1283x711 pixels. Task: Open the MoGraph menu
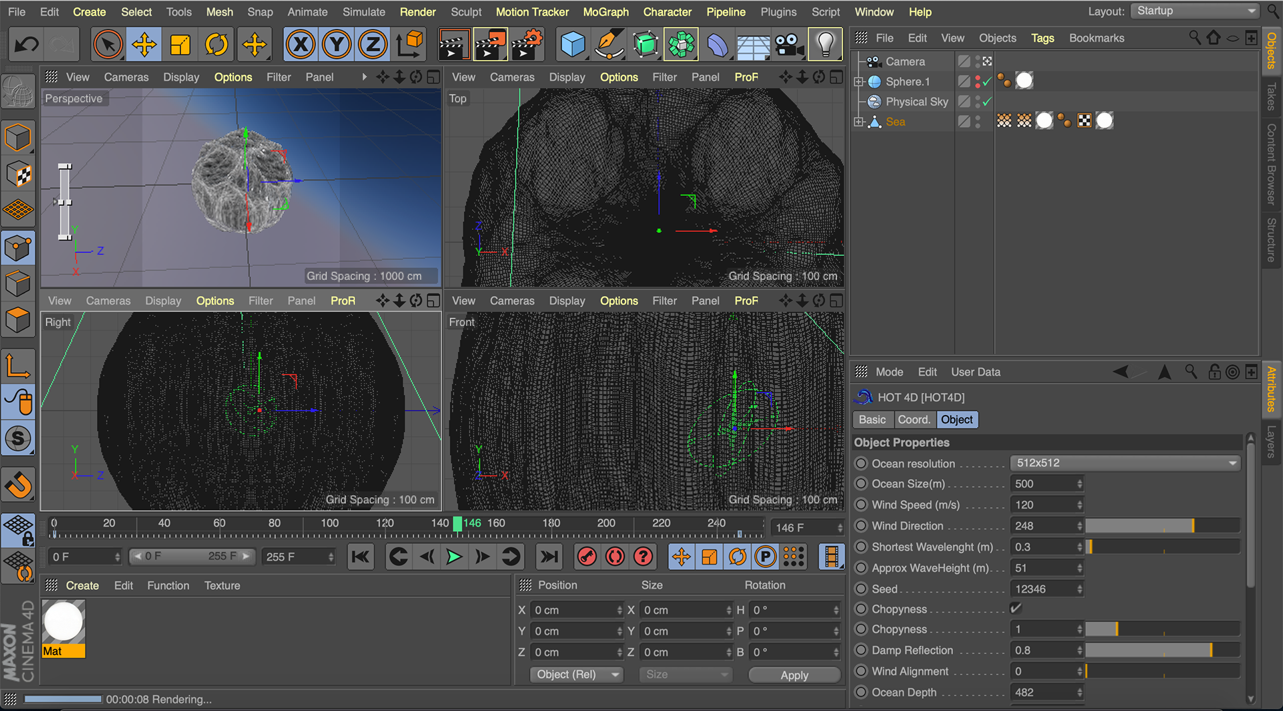(605, 12)
